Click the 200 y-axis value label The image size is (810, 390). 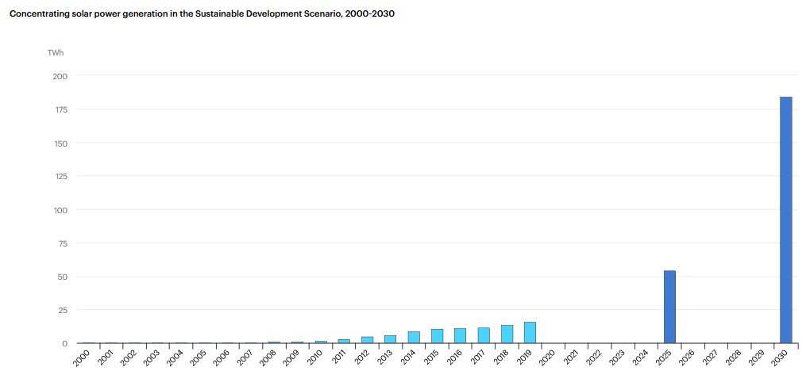(60, 76)
